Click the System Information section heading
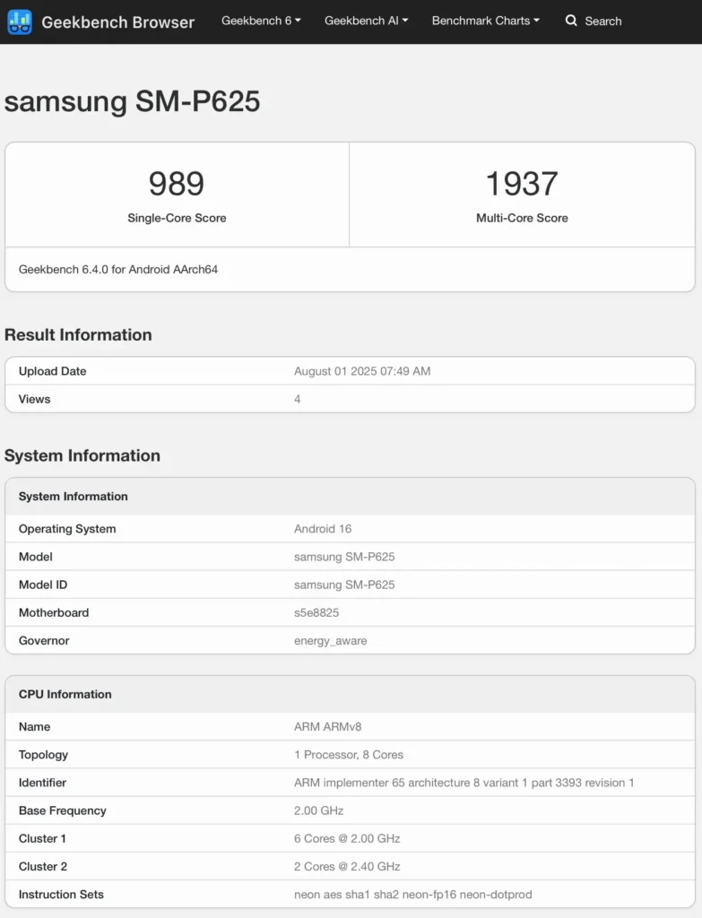702x918 pixels. pos(82,455)
